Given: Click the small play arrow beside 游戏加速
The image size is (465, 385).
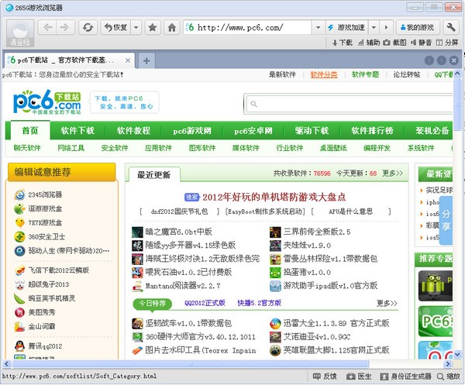Looking at the screenshot, I should (386, 28).
